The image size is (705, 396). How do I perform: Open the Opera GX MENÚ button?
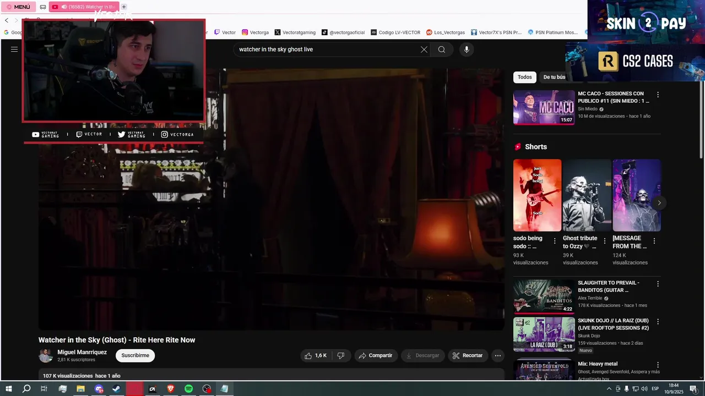(19, 7)
